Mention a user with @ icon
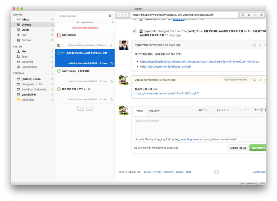Viewport: 277px width, 201px height. click(262, 110)
